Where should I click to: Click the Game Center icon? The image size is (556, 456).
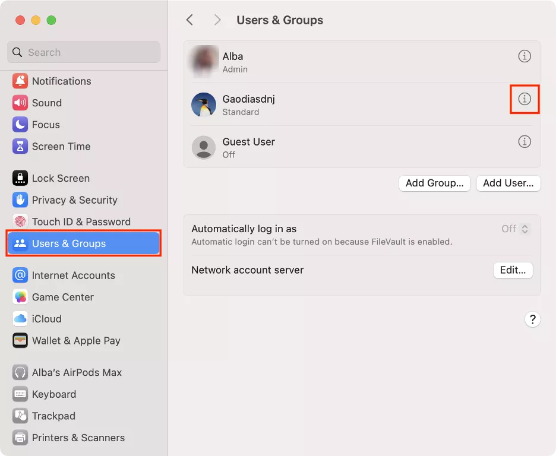[x=21, y=297]
